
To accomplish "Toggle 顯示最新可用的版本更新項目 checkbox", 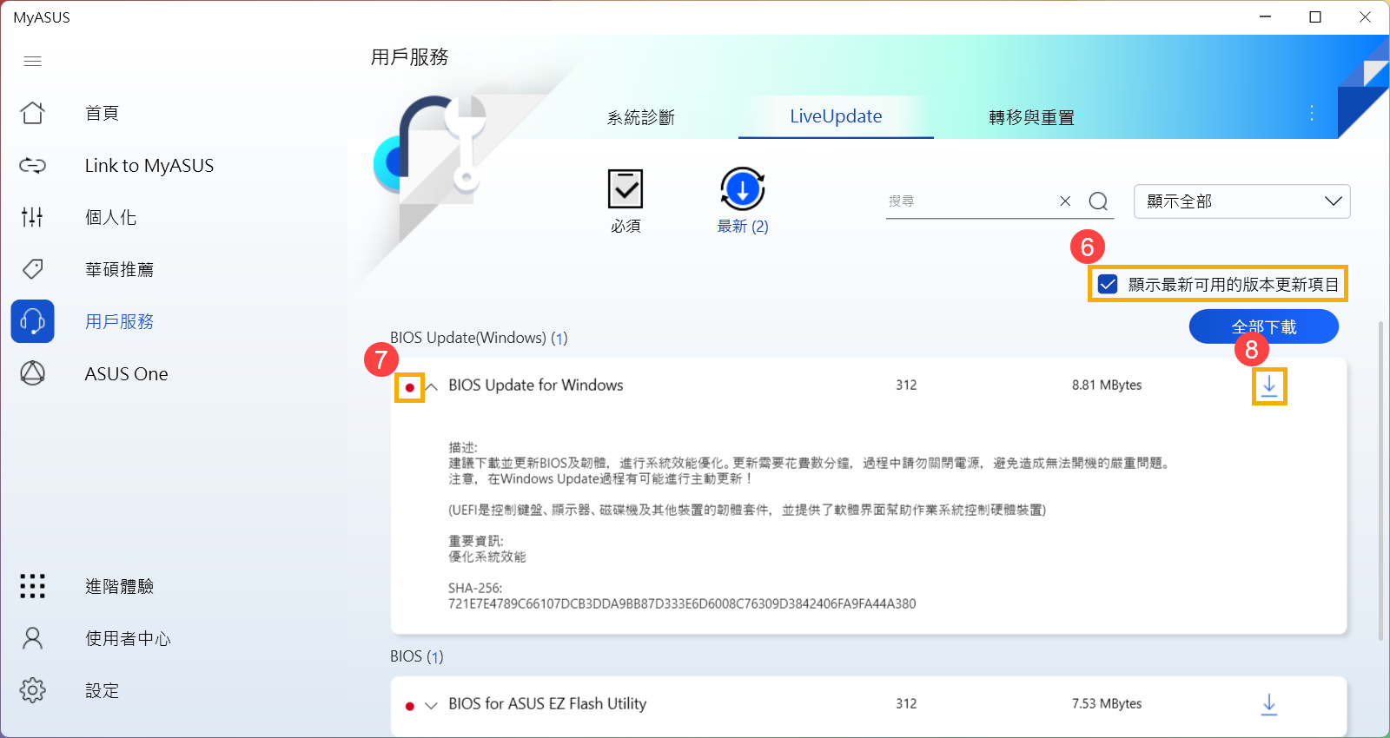I will pos(1108,284).
